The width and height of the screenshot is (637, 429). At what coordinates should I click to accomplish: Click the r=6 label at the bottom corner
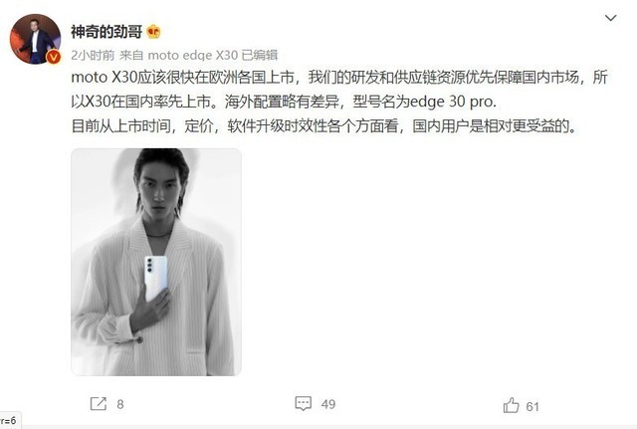coord(9,420)
